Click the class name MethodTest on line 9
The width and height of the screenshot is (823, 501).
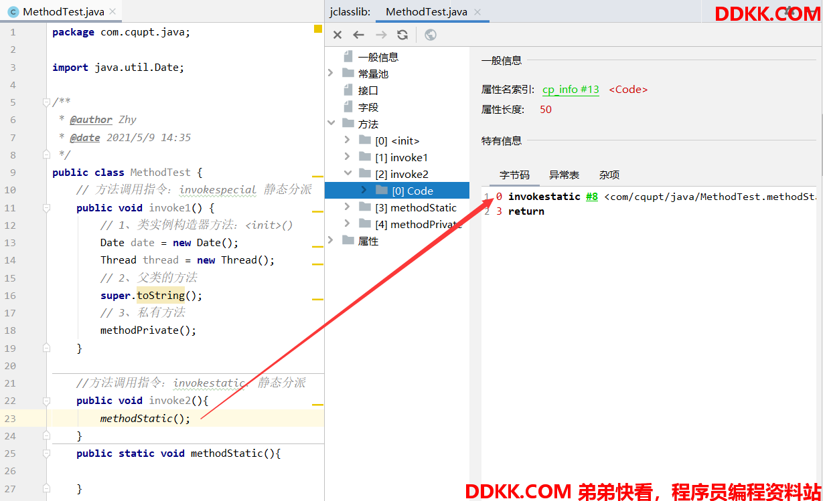coord(161,173)
